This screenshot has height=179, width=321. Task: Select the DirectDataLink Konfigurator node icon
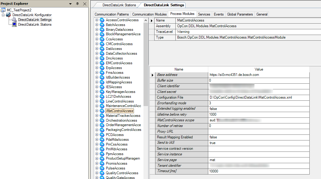point(8,15)
